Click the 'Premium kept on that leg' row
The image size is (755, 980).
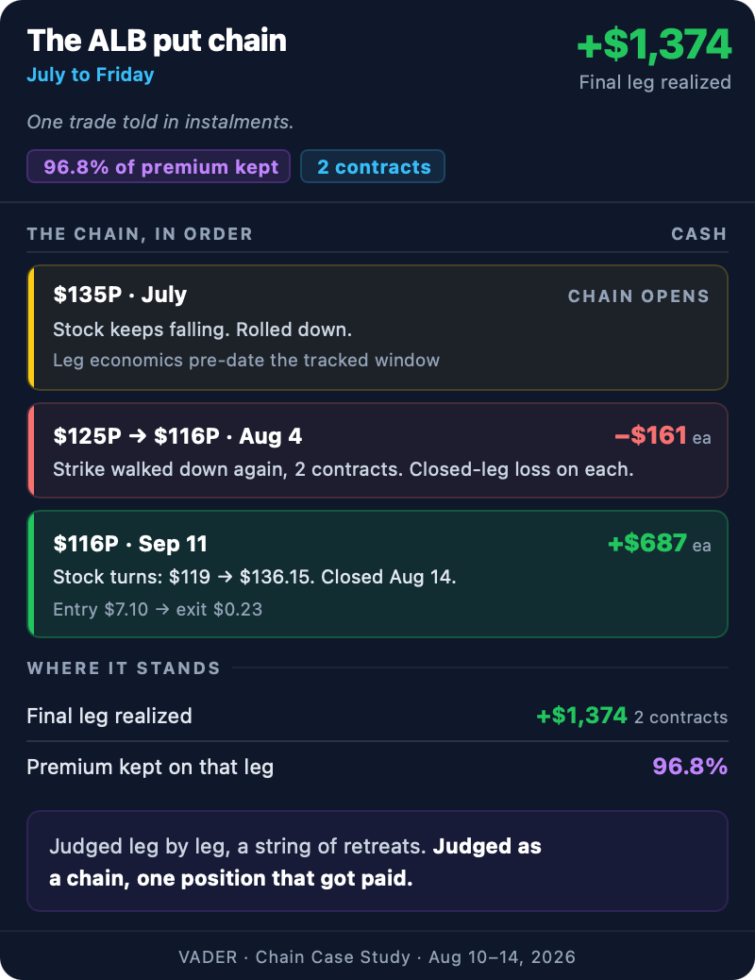377,767
